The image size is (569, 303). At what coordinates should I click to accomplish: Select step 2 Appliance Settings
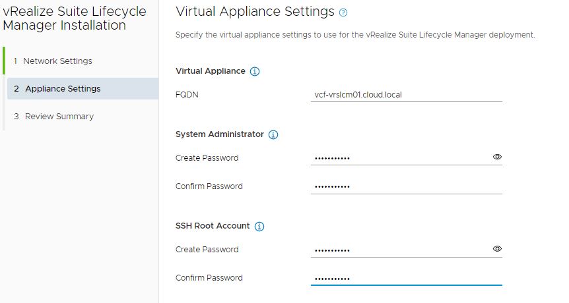[63, 89]
